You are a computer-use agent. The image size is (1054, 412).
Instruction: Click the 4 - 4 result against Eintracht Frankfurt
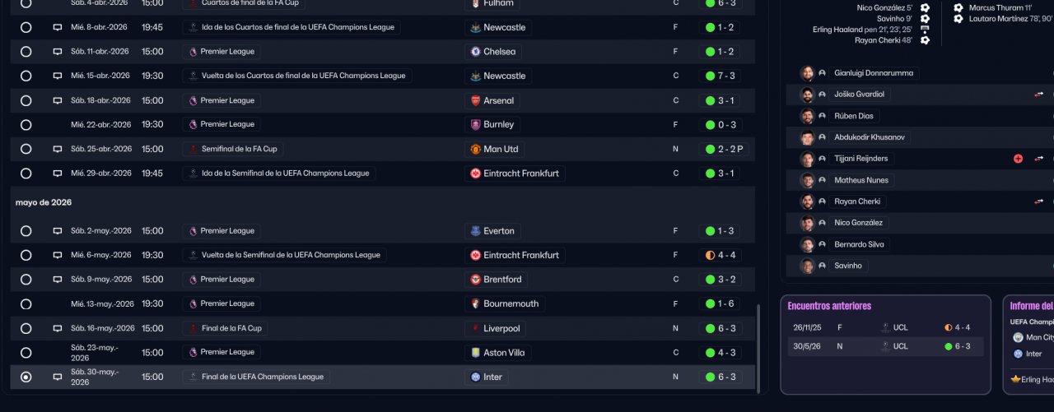click(720, 256)
